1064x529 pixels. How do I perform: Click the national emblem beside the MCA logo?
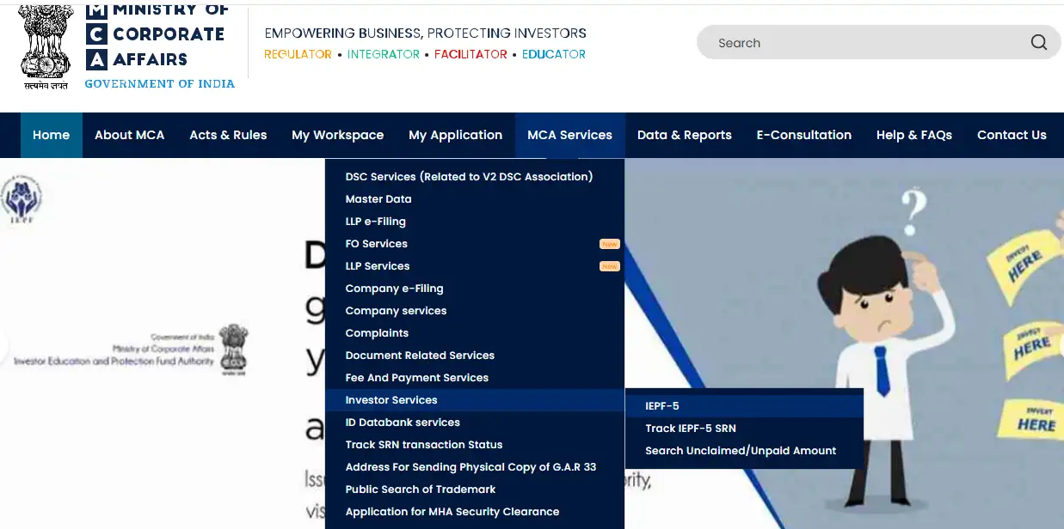tap(45, 43)
